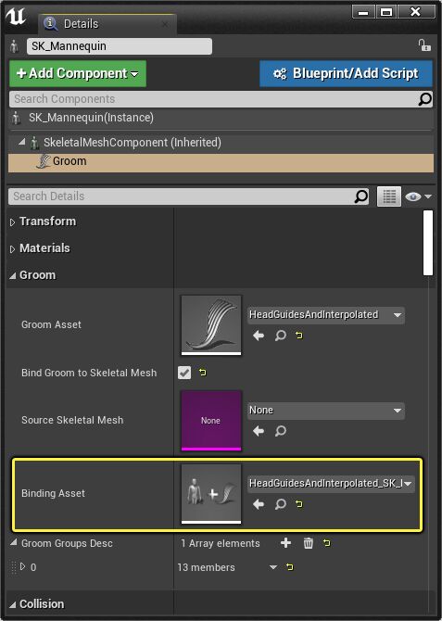The width and height of the screenshot is (442, 621).
Task: Use selected asset arrow for Groom Asset
Action: [259, 336]
